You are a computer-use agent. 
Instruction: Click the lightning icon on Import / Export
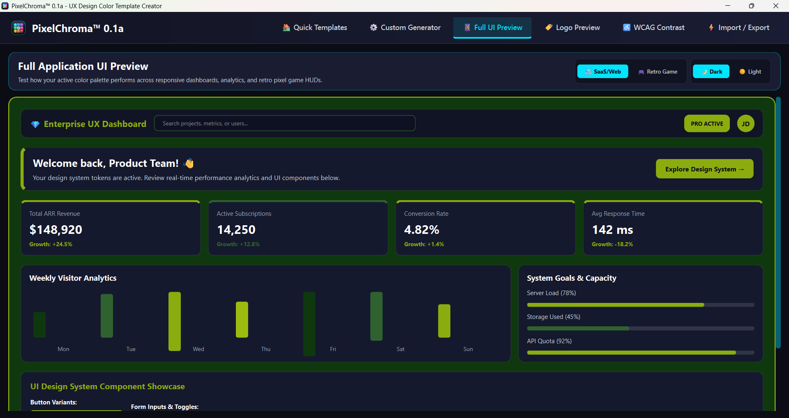(x=711, y=28)
